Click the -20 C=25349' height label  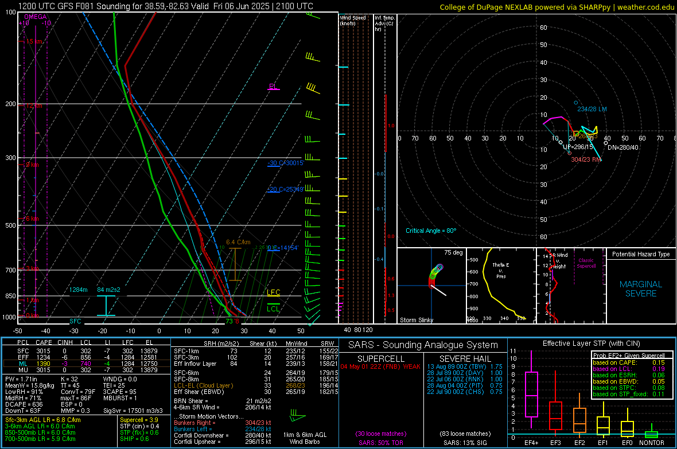click(x=286, y=189)
